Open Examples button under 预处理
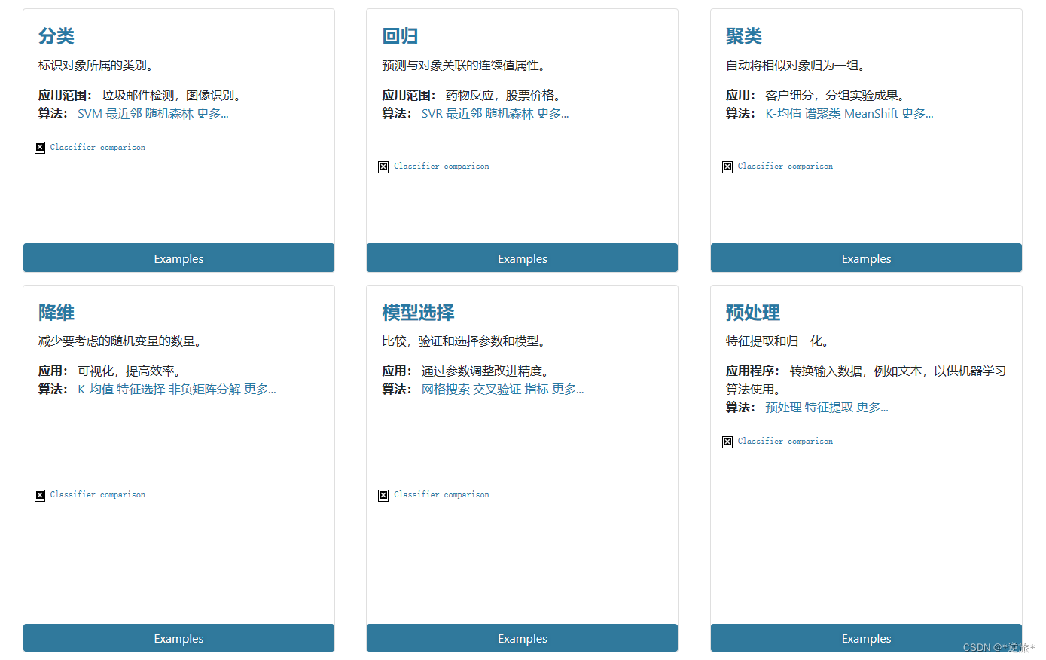This screenshot has height=660, width=1046. pos(866,637)
